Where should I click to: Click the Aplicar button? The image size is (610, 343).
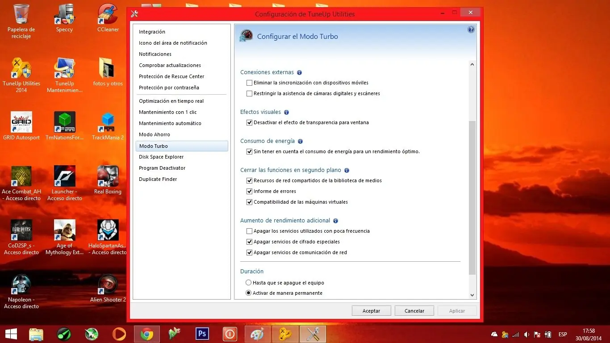(457, 311)
